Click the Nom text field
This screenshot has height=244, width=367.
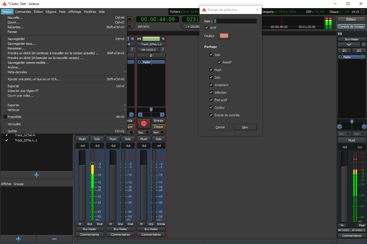235,21
